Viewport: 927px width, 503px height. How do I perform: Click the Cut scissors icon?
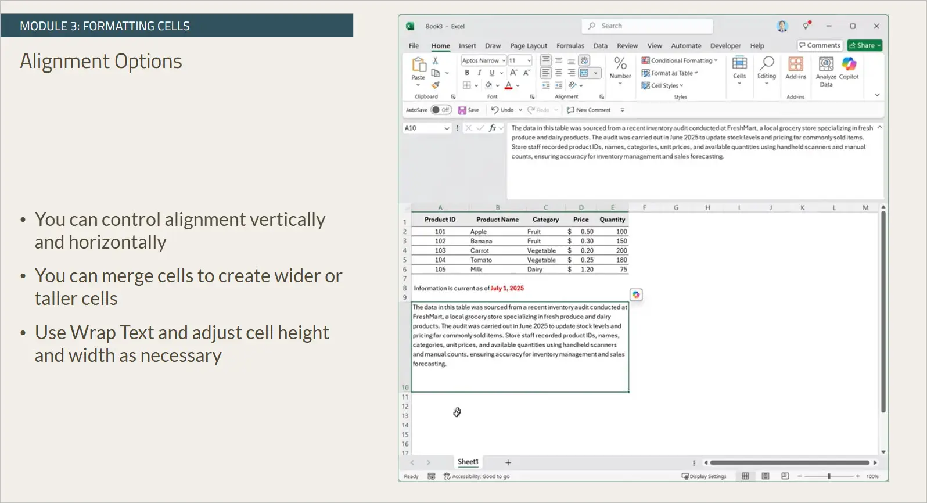(x=435, y=60)
